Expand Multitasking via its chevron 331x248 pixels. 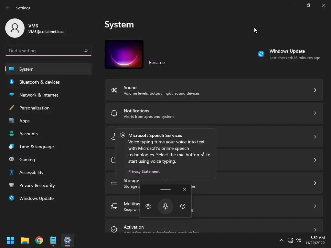(x=315, y=206)
